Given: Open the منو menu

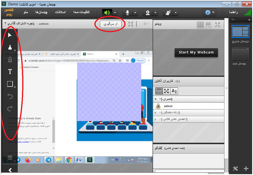Looking at the screenshot, I should coord(25,12).
